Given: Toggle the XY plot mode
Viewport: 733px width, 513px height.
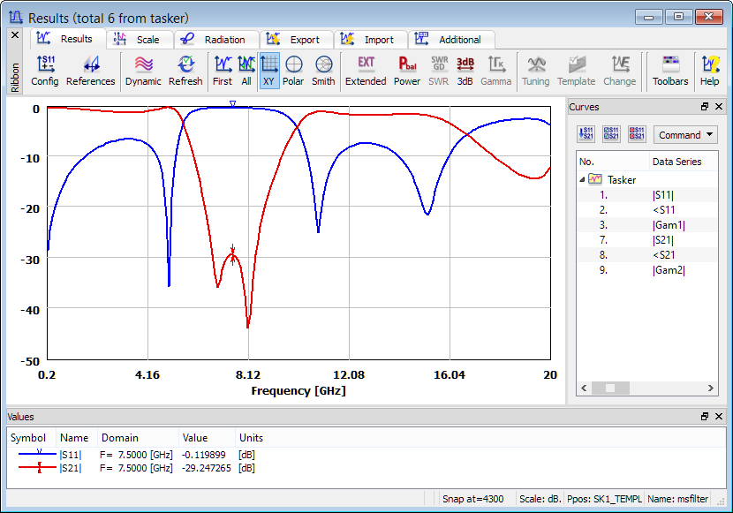Looking at the screenshot, I should click(x=269, y=71).
